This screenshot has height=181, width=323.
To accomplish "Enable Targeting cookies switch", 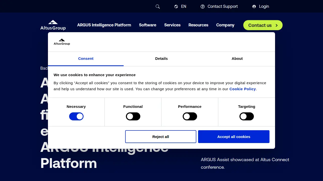I will 247,116.
